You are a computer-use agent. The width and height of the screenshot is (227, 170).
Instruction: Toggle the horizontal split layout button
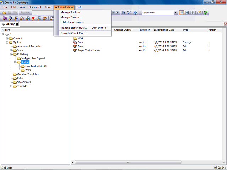coord(187,13)
